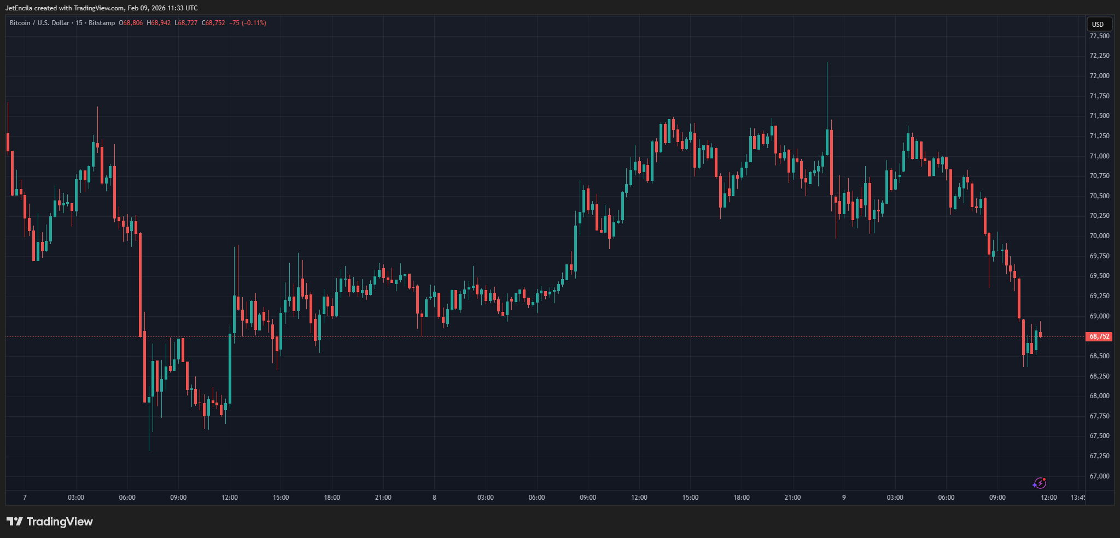The height and width of the screenshot is (538, 1120).
Task: Click the '9' date marker on the time axis
Action: click(845, 497)
